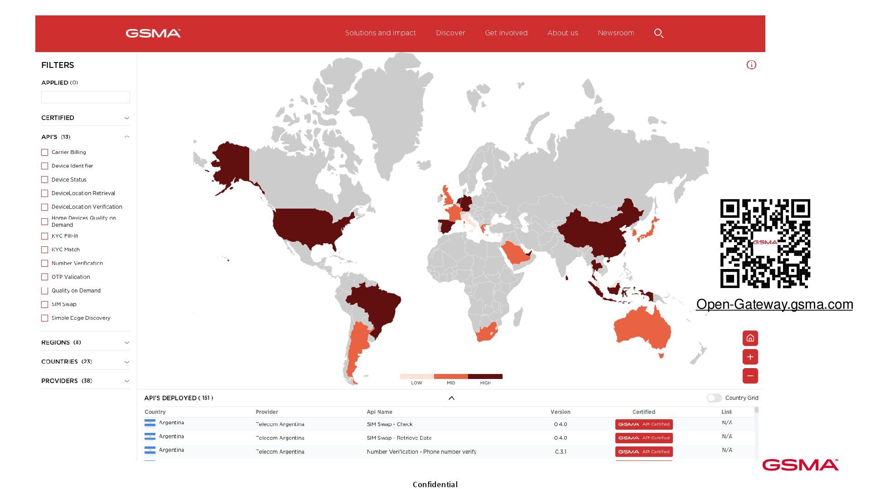
Task: Check the Device Status filter
Action: (x=45, y=180)
